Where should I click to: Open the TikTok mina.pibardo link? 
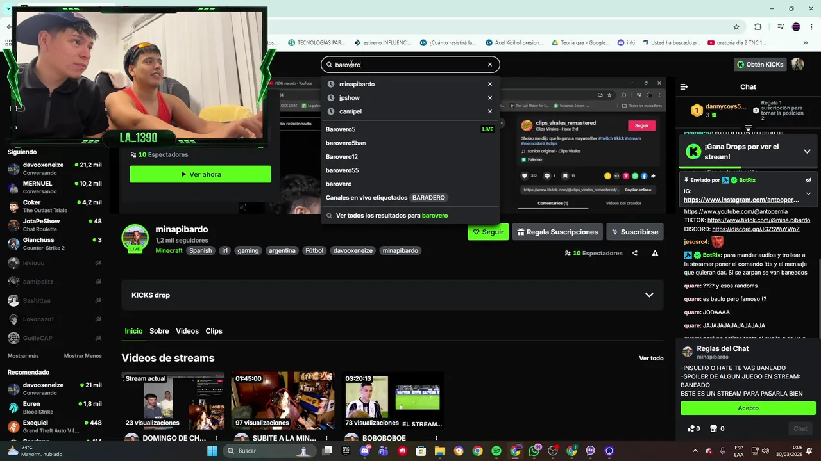click(x=759, y=220)
